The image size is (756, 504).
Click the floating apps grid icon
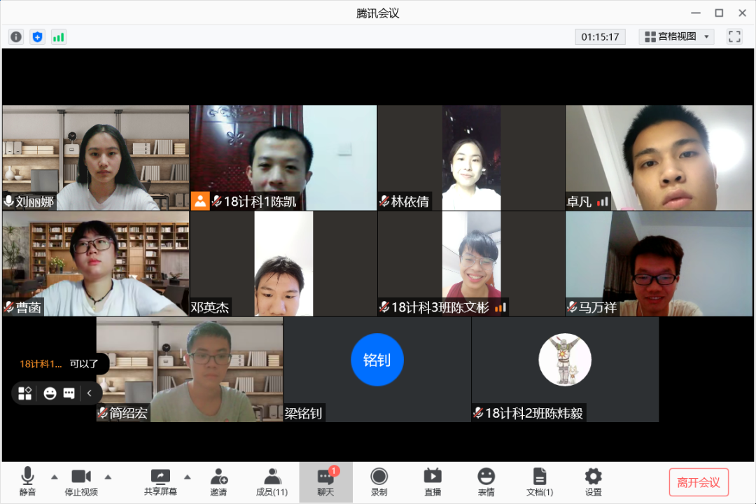coord(24,393)
